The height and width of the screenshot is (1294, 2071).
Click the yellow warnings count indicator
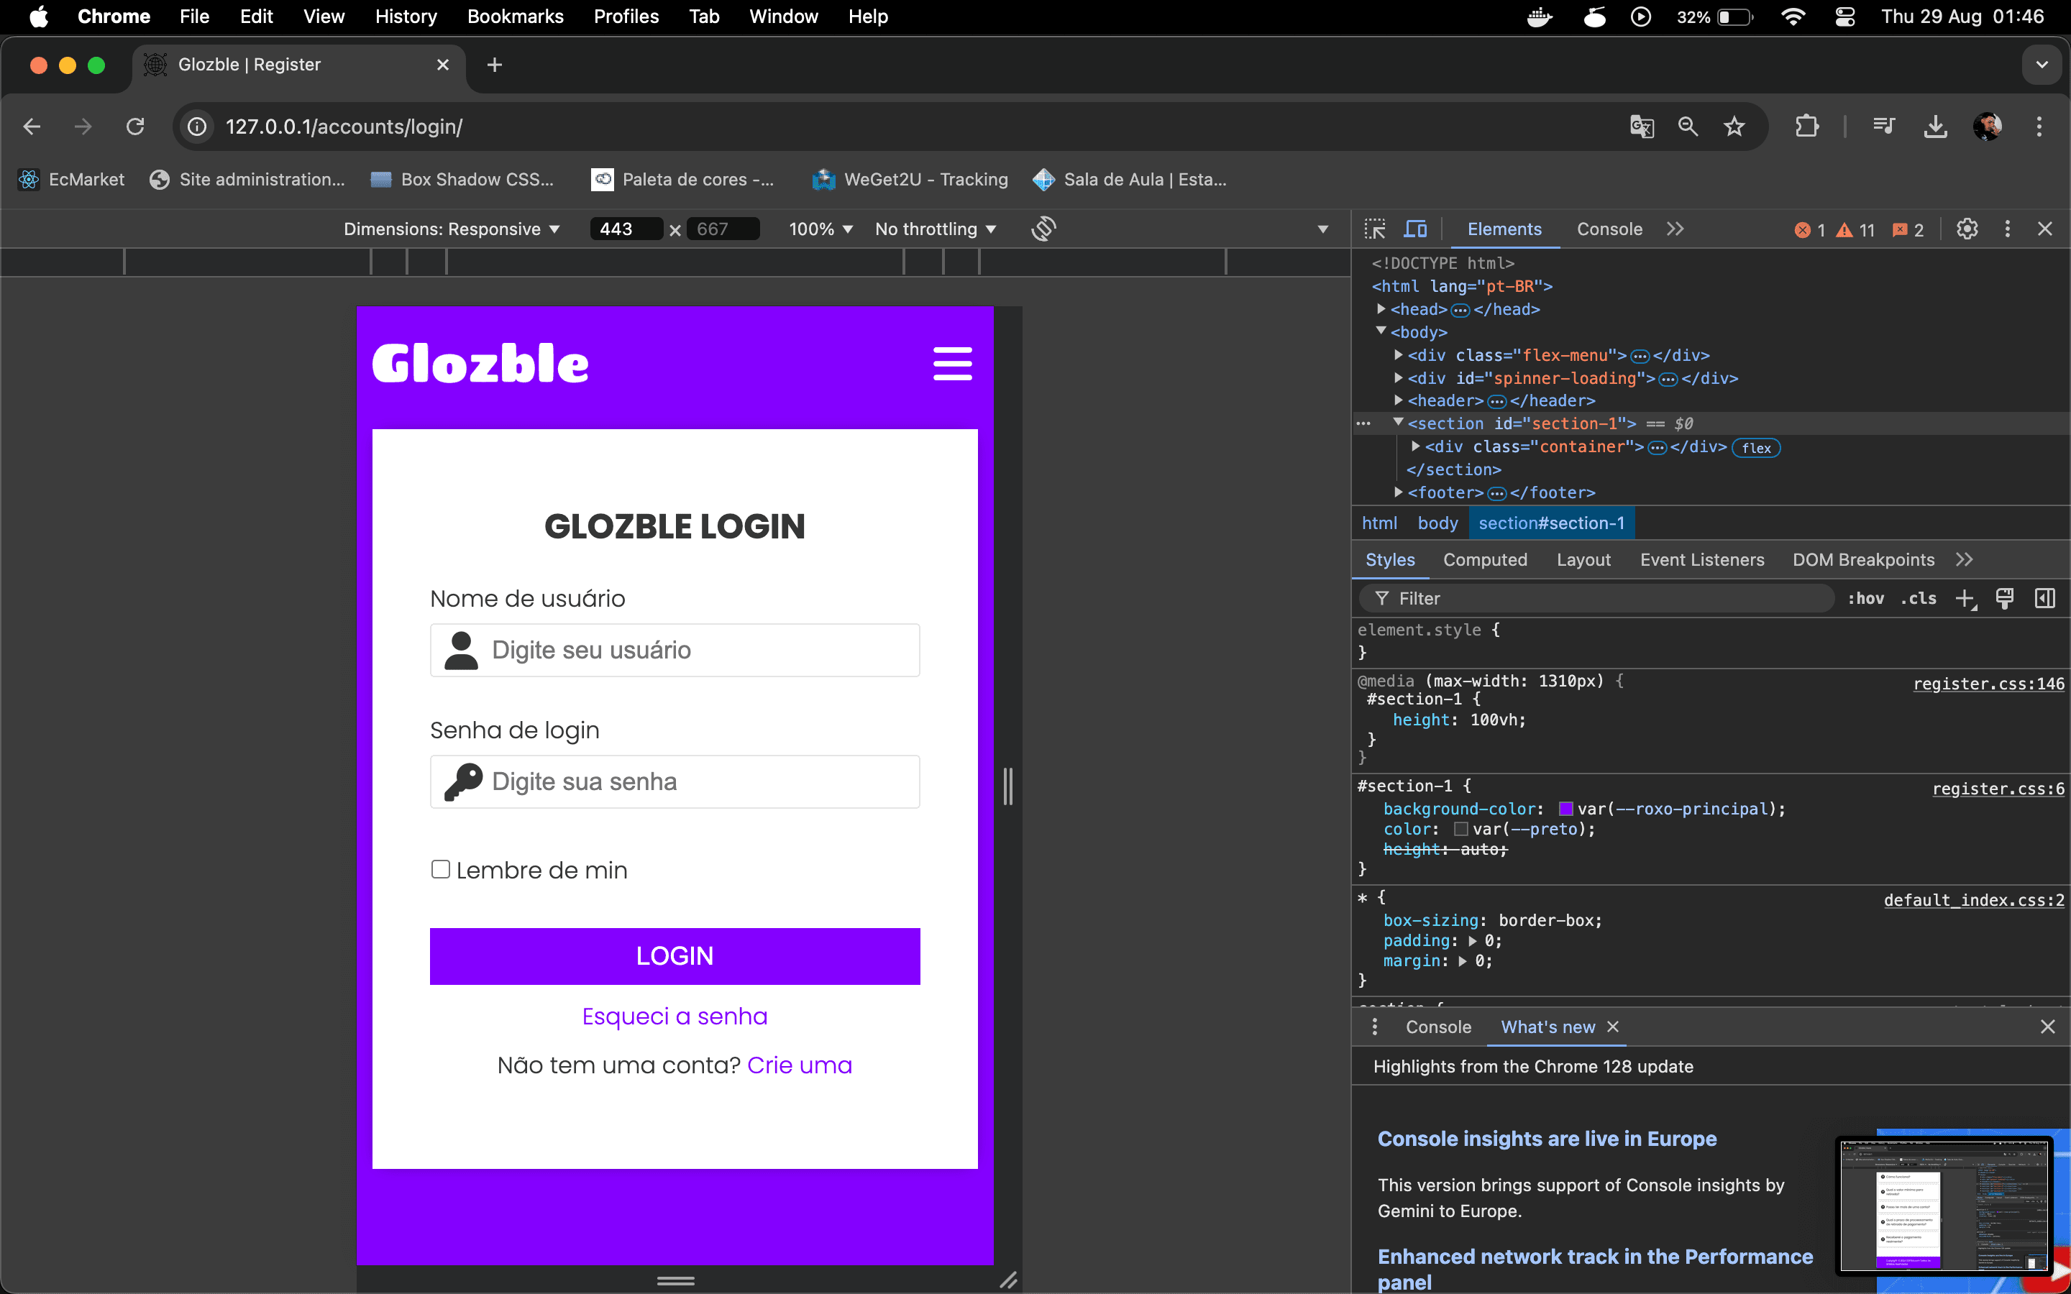click(1855, 230)
